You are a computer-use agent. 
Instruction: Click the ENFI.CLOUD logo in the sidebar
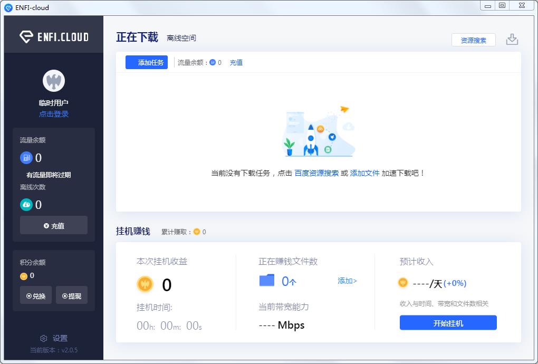53,36
